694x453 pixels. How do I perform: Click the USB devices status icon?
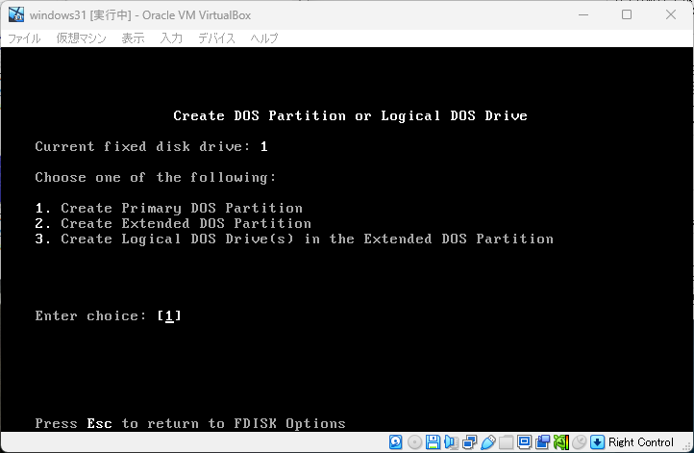[487, 441]
